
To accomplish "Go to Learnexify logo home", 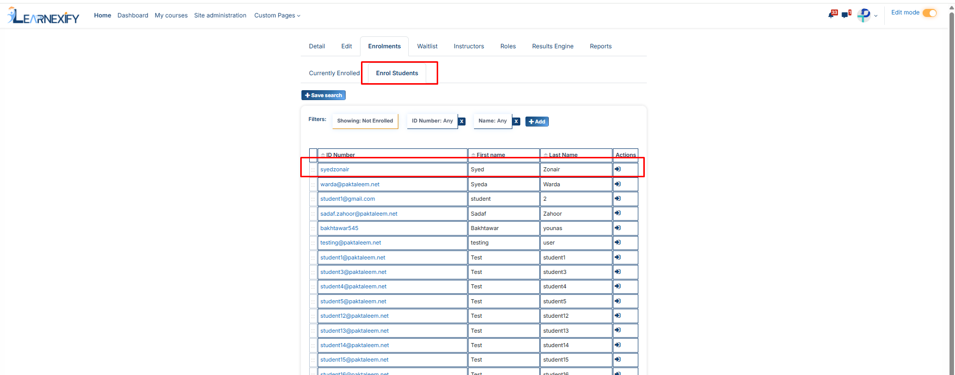I will coord(43,15).
